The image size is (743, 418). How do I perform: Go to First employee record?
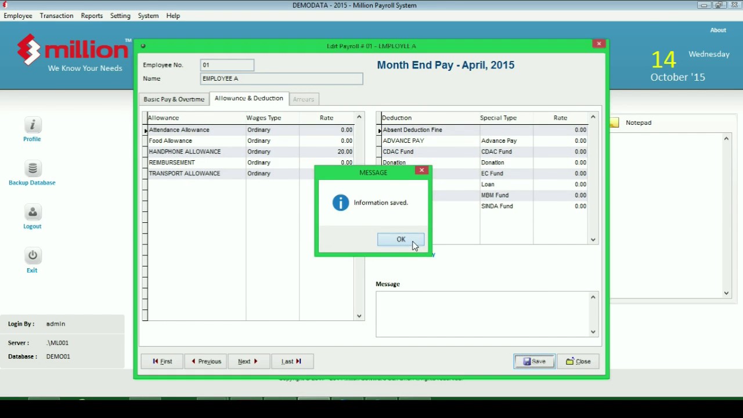(x=162, y=362)
